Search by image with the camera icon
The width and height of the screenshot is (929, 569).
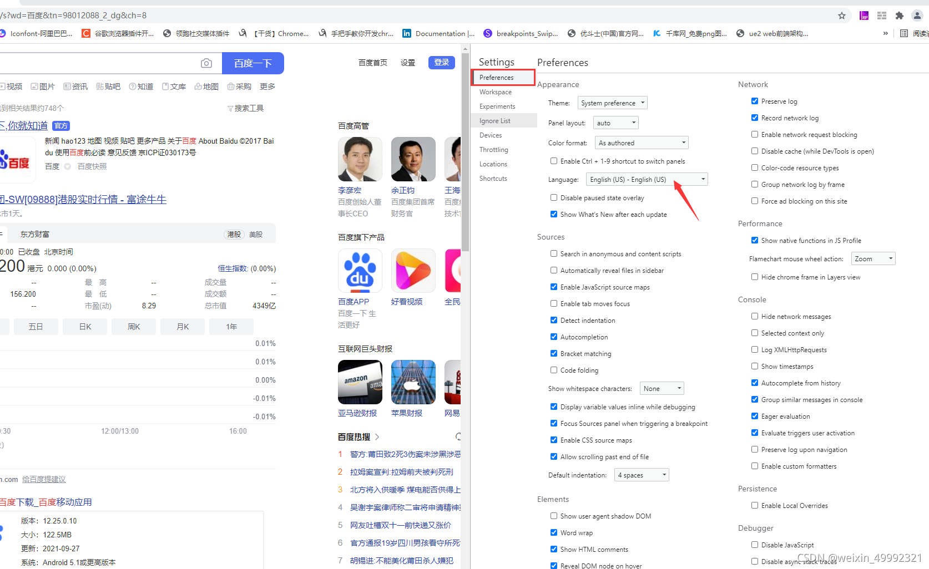[206, 63]
